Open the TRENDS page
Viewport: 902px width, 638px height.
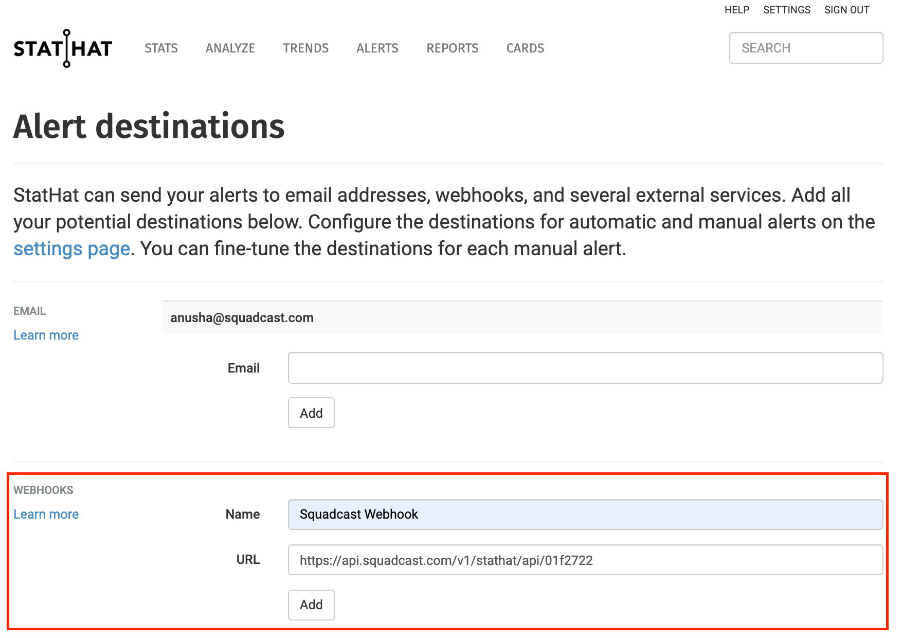(x=306, y=48)
